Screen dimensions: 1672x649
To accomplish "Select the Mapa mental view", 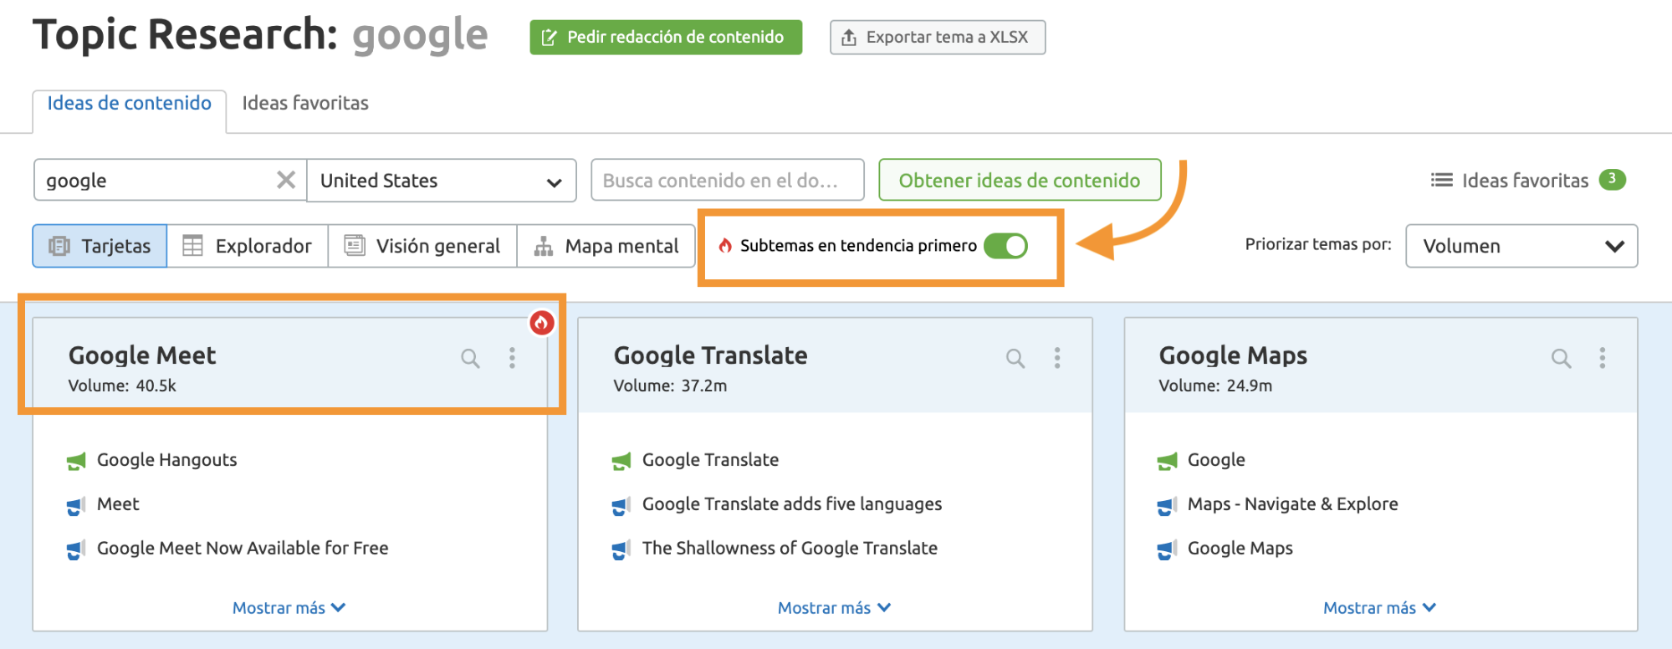I will pos(606,246).
